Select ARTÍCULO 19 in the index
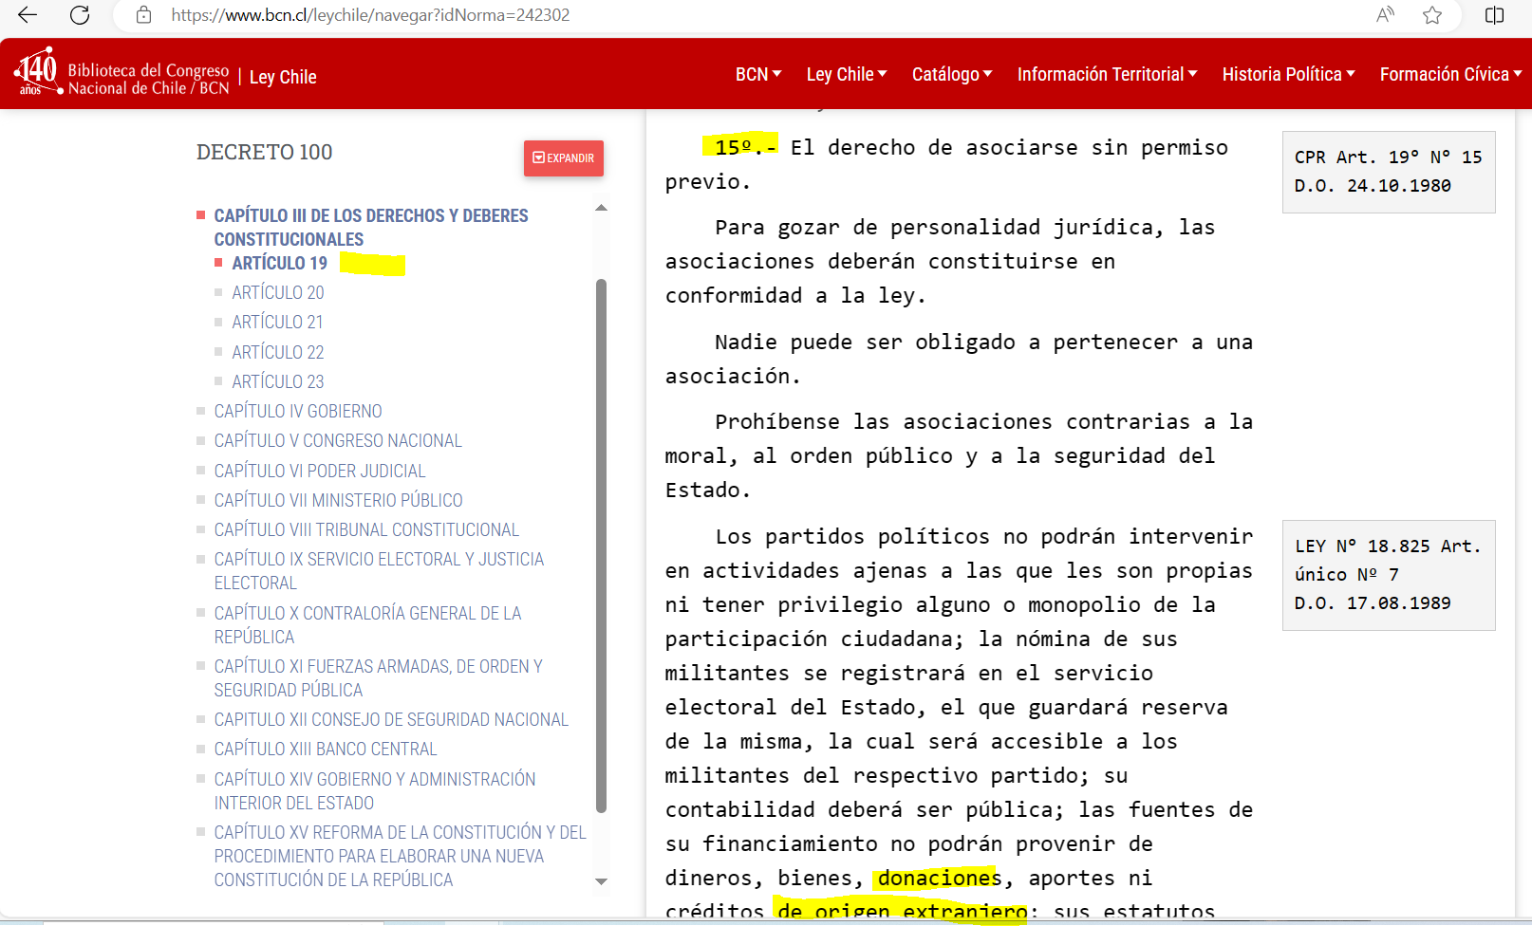This screenshot has height=926, width=1532. 279,263
